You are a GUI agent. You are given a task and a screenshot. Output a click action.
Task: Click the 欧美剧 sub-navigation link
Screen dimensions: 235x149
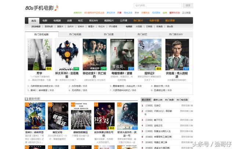[x=159, y=26]
